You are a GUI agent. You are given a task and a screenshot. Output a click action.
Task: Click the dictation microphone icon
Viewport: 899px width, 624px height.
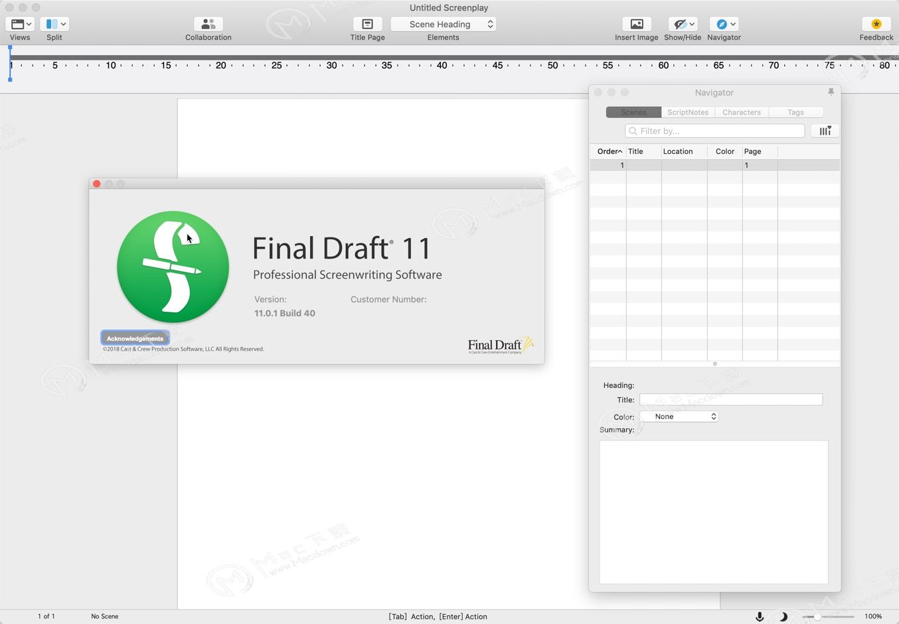coord(760,617)
